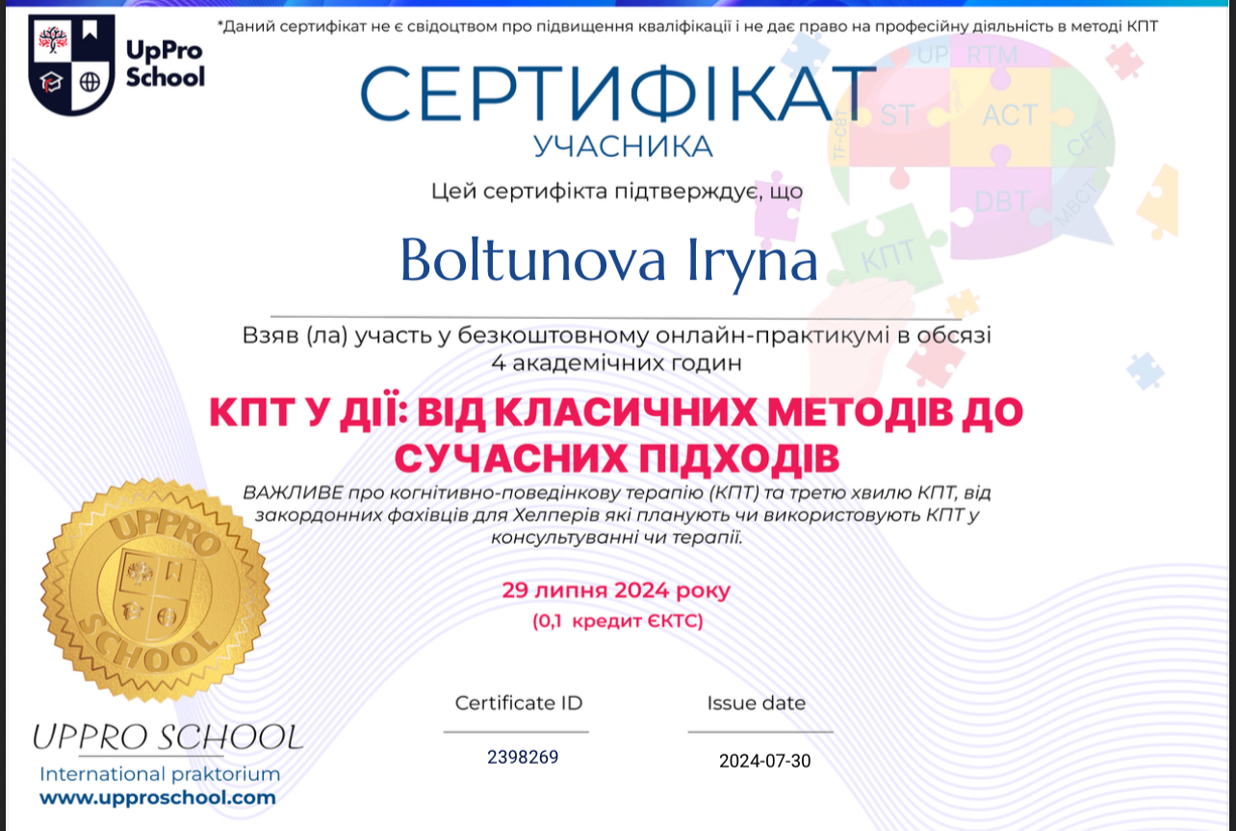This screenshot has height=831, width=1236.
Task: Click the disclaimer note at the top
Action: coord(687,26)
